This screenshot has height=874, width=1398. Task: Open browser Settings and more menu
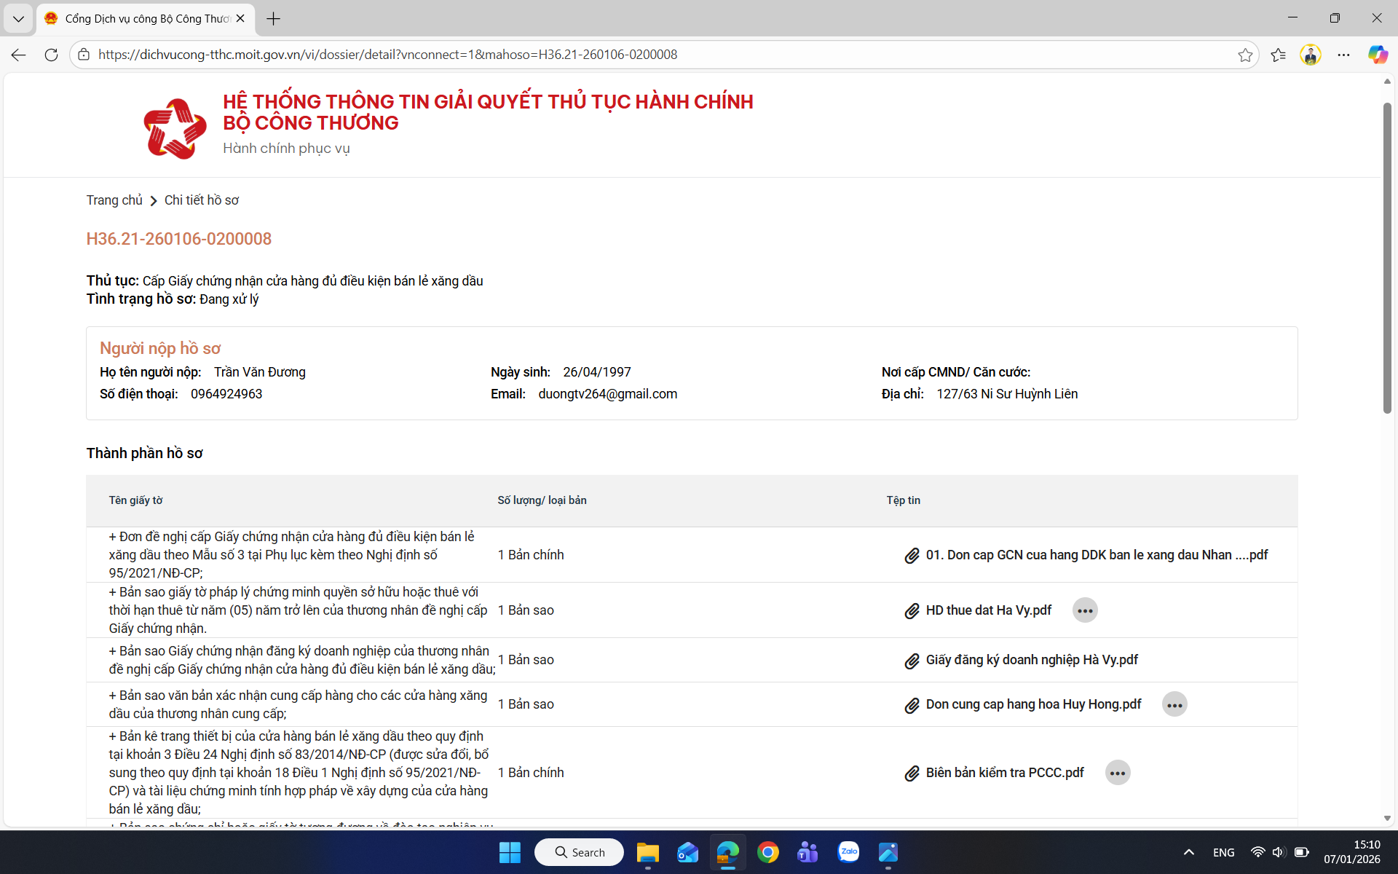pos(1343,55)
